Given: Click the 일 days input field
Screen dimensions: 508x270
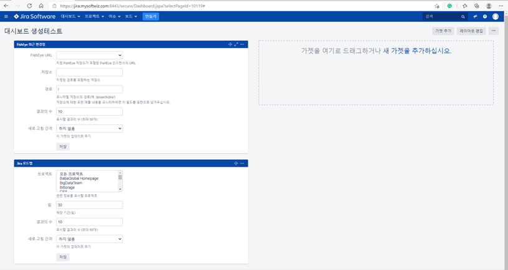Looking at the screenshot, I should coord(90,205).
